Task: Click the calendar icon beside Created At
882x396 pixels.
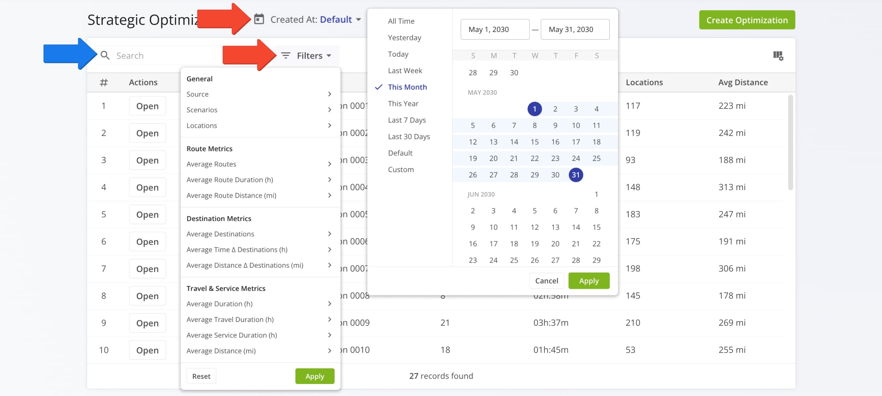Action: pyautogui.click(x=259, y=19)
